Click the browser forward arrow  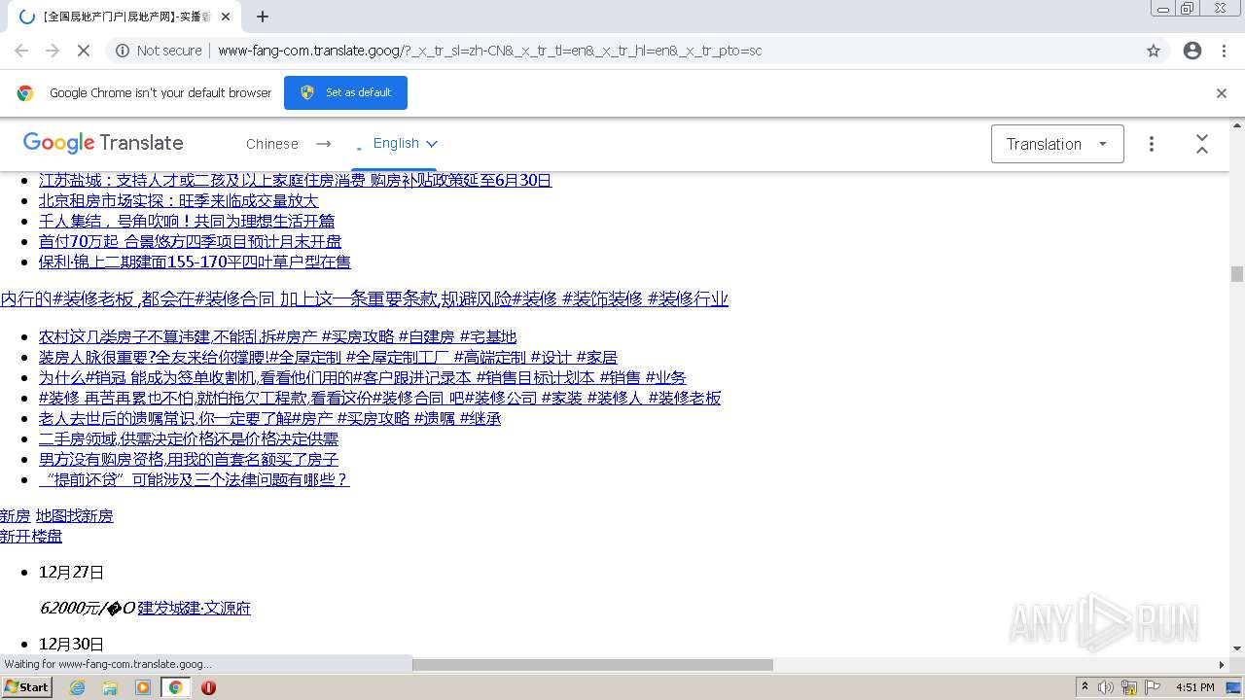[x=53, y=51]
